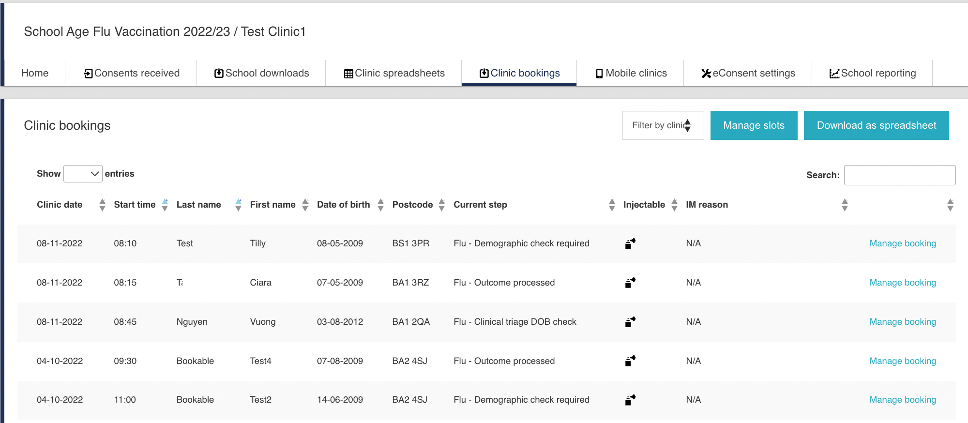The height and width of the screenshot is (423, 968).
Task: Sort the table by Start time
Action: (x=165, y=205)
